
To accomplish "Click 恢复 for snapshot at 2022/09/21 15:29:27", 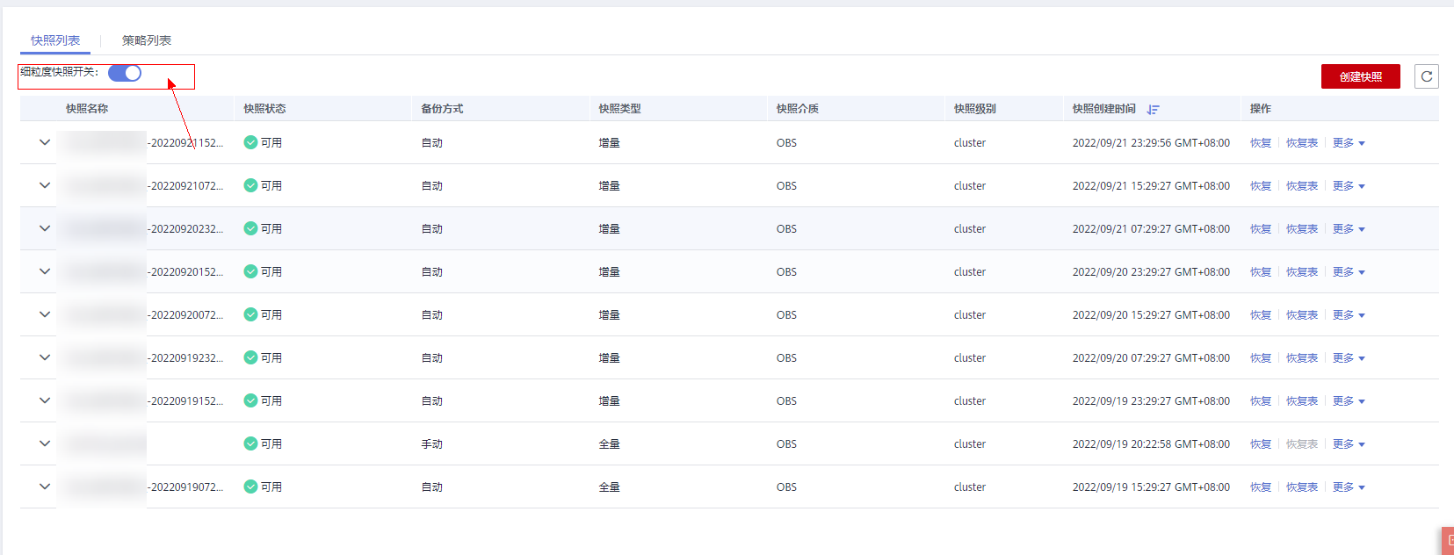I will pyautogui.click(x=1261, y=185).
